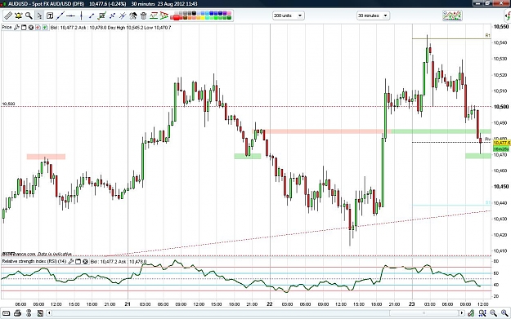This screenshot has width=511, height=319.
Task: Open the chart tool with green checkmark
Action: pyautogui.click(x=101, y=16)
